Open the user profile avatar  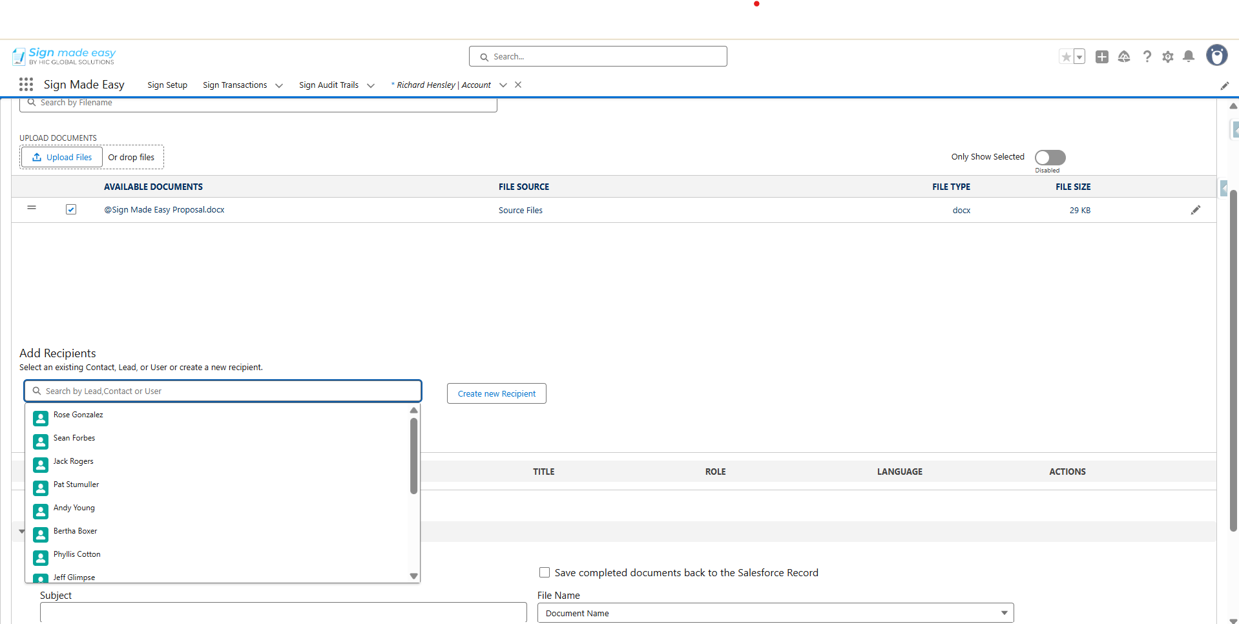(1217, 56)
